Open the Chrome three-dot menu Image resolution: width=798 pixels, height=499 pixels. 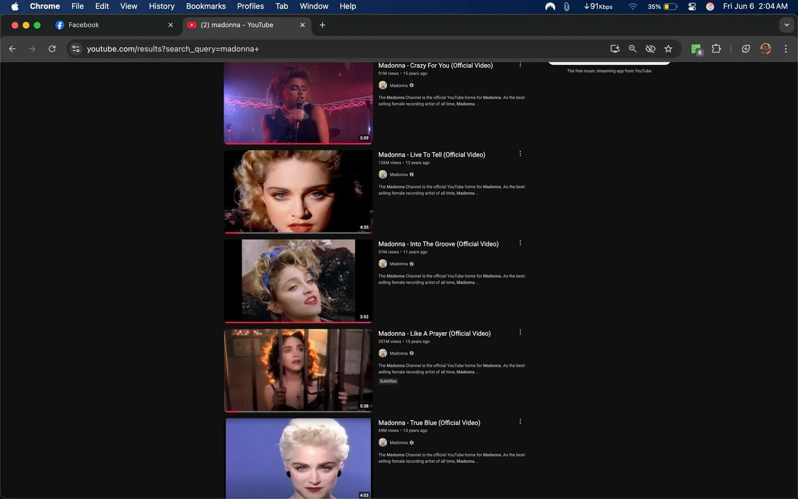786,48
